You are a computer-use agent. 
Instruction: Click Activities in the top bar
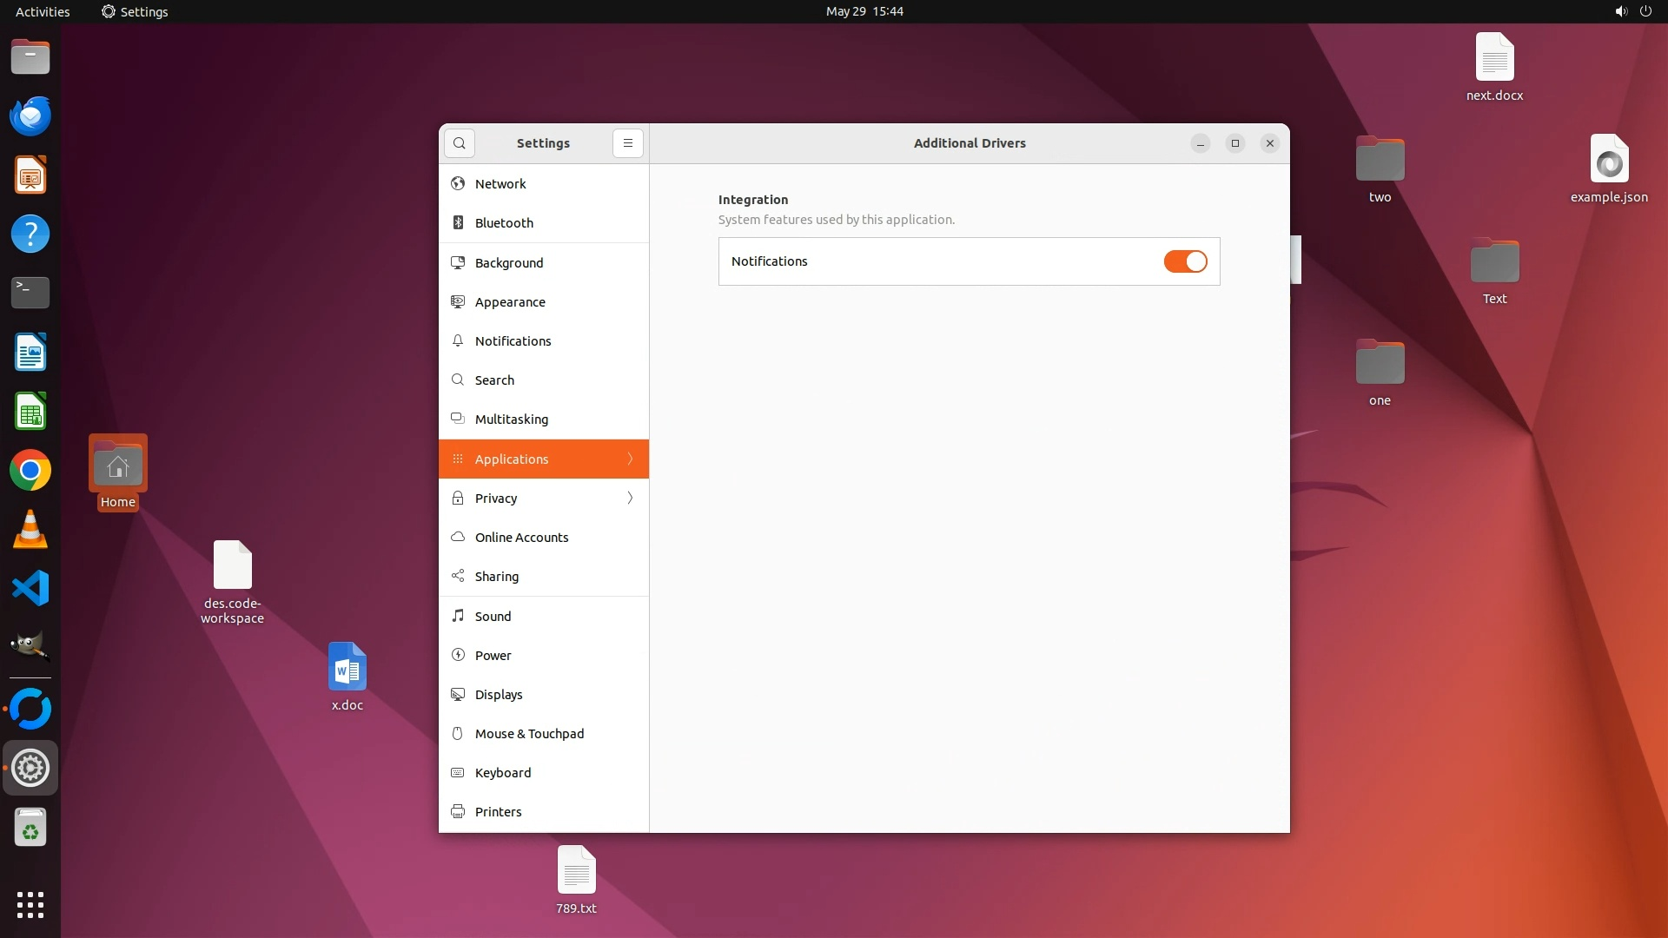coord(43,11)
